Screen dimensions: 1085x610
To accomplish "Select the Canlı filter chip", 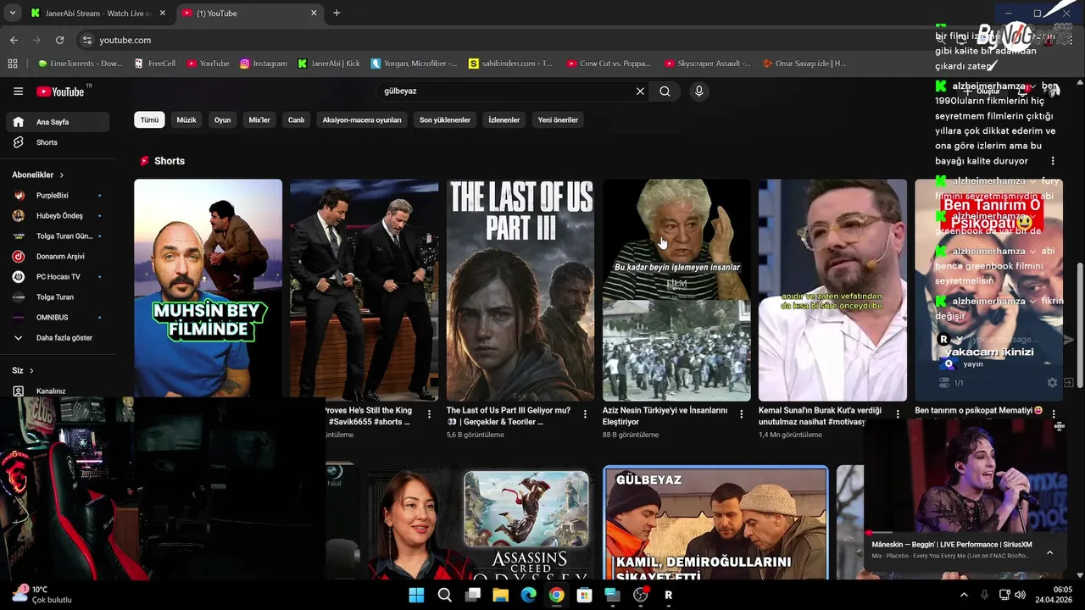I will click(x=296, y=119).
